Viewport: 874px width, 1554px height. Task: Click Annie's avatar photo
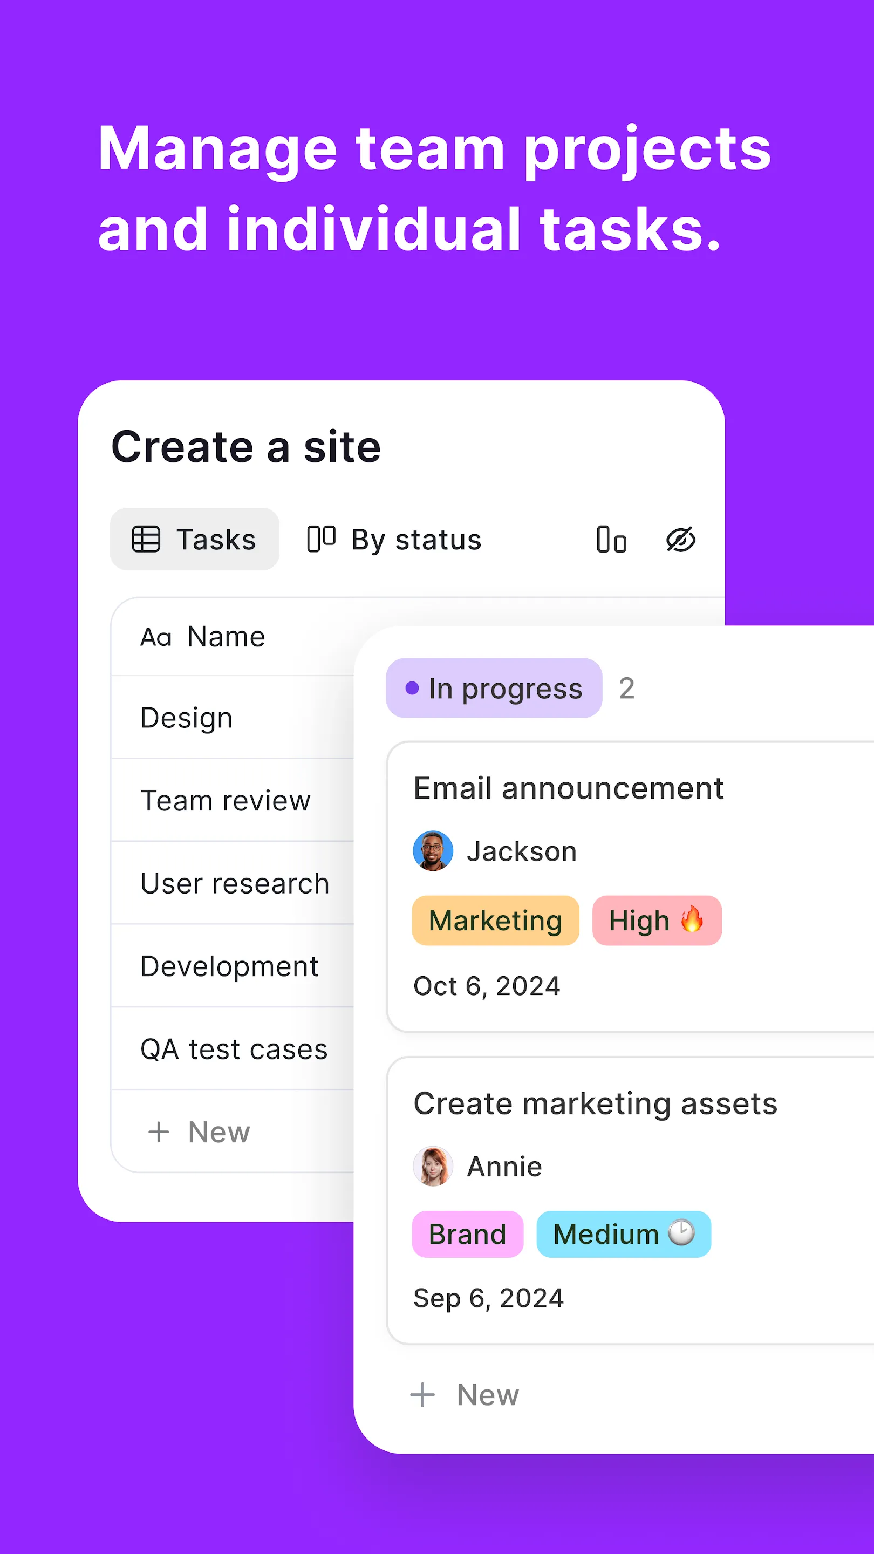(x=433, y=1166)
